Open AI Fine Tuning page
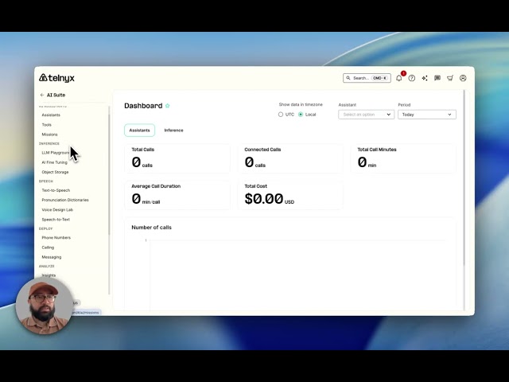The width and height of the screenshot is (509, 382). pos(55,162)
